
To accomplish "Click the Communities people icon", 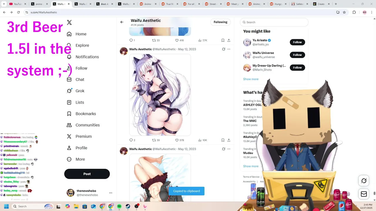I will tap(69, 125).
